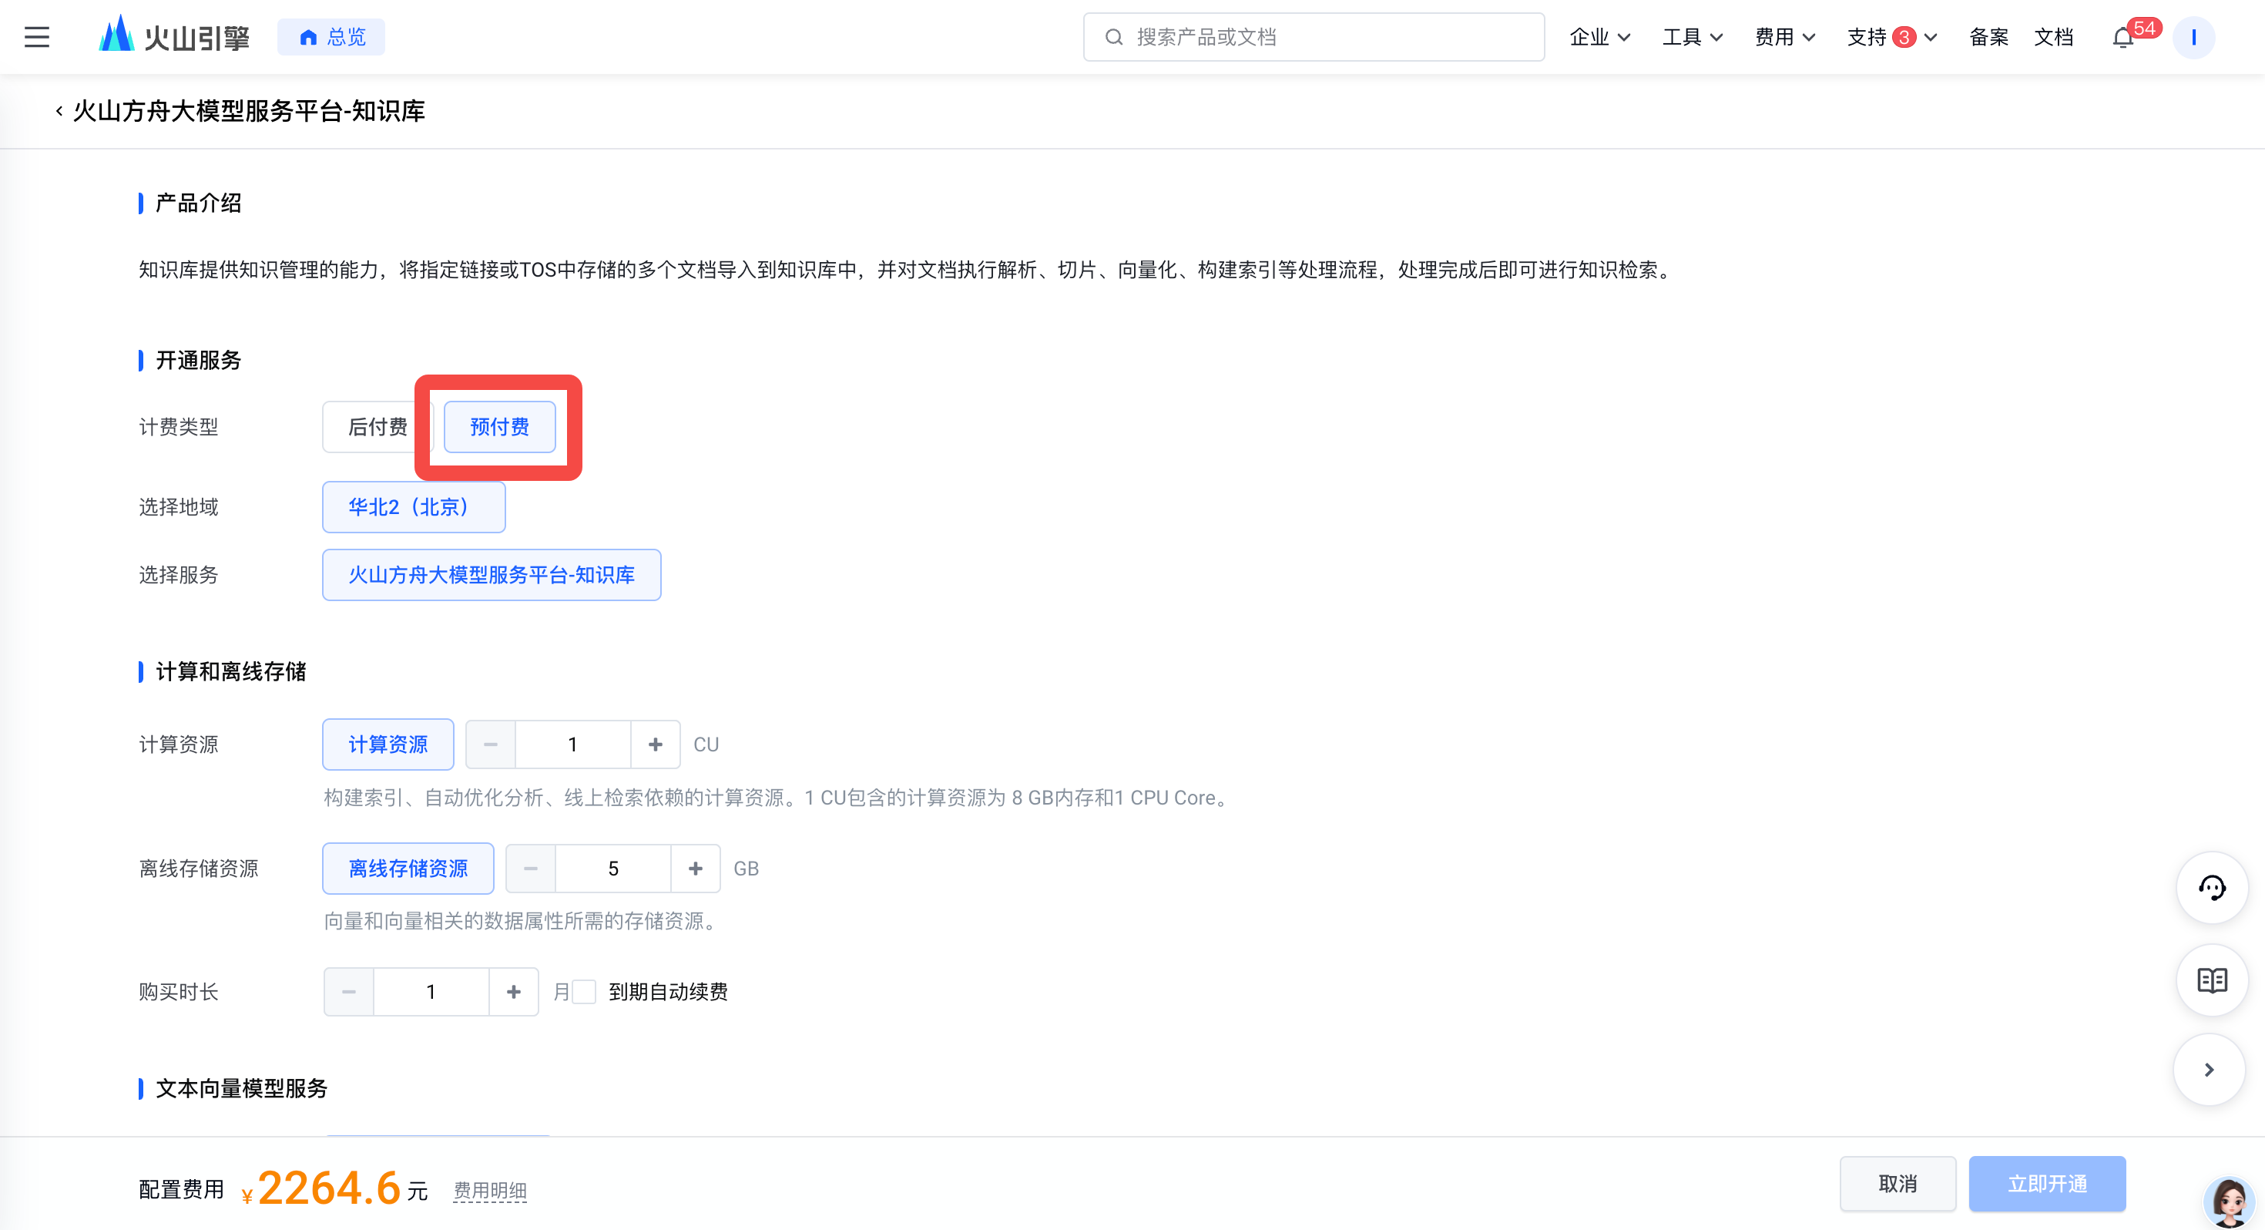Open the 文档 menu item
The width and height of the screenshot is (2265, 1230).
[x=2053, y=37]
